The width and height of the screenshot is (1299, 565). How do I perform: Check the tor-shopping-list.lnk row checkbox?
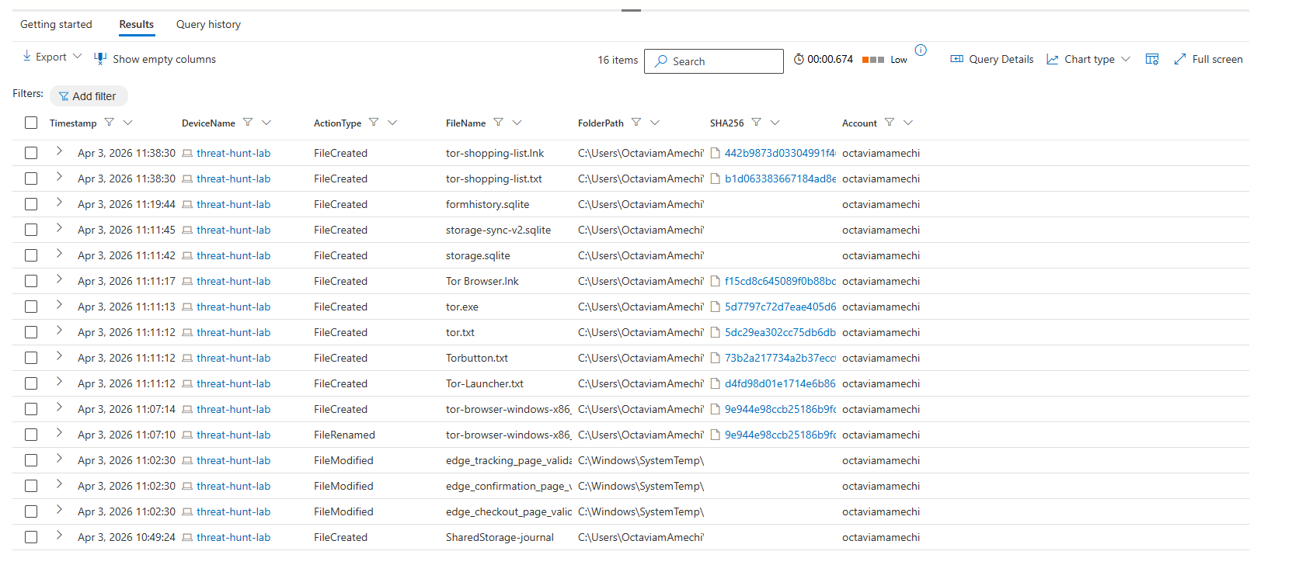(x=31, y=153)
